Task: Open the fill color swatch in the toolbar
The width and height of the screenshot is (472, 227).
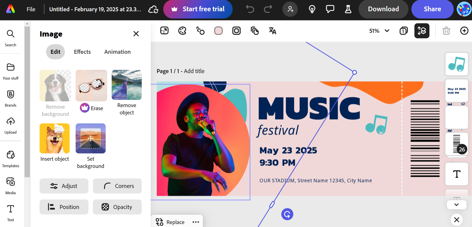Action: pos(218,31)
